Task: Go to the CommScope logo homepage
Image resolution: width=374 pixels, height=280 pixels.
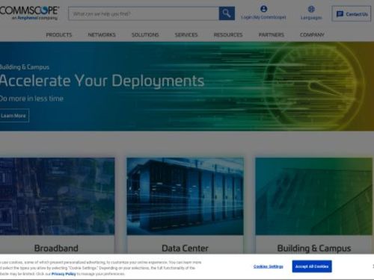Action: (29, 13)
